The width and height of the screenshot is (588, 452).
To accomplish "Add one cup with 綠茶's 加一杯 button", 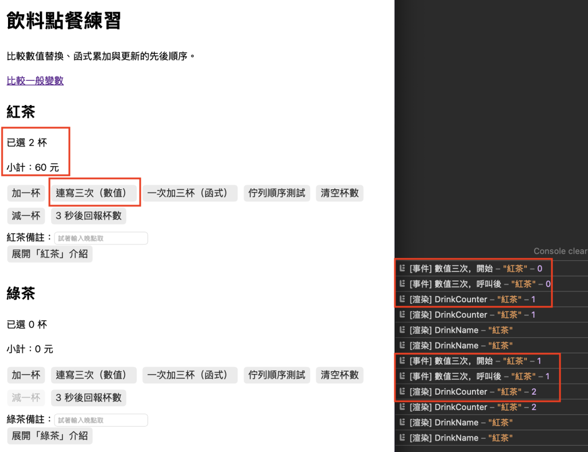I will pyautogui.click(x=26, y=375).
